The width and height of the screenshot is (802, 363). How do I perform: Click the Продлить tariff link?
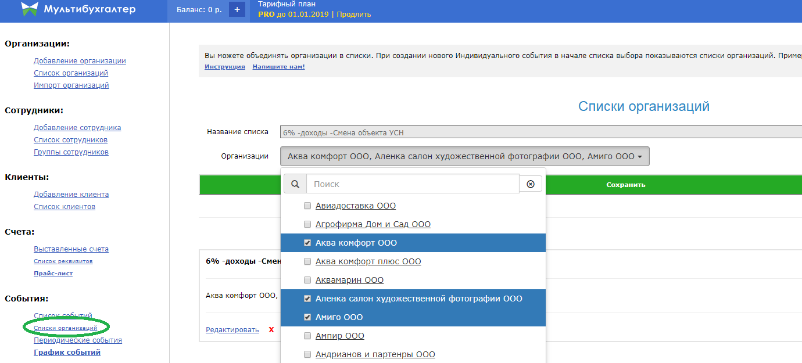pos(353,15)
